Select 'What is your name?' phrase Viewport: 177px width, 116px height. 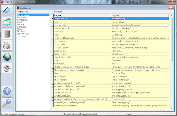(x=82, y=96)
